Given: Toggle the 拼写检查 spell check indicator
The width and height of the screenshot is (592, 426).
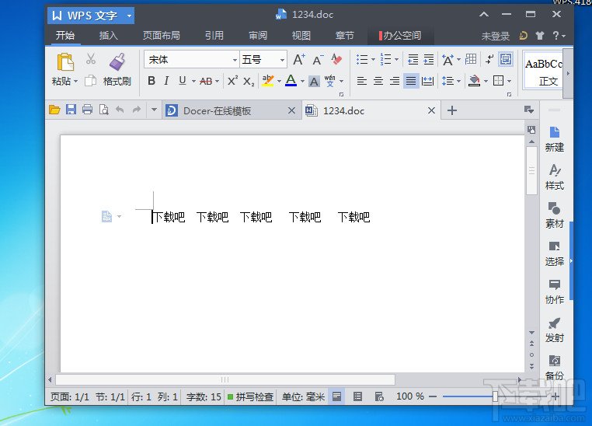Looking at the screenshot, I should (x=250, y=396).
